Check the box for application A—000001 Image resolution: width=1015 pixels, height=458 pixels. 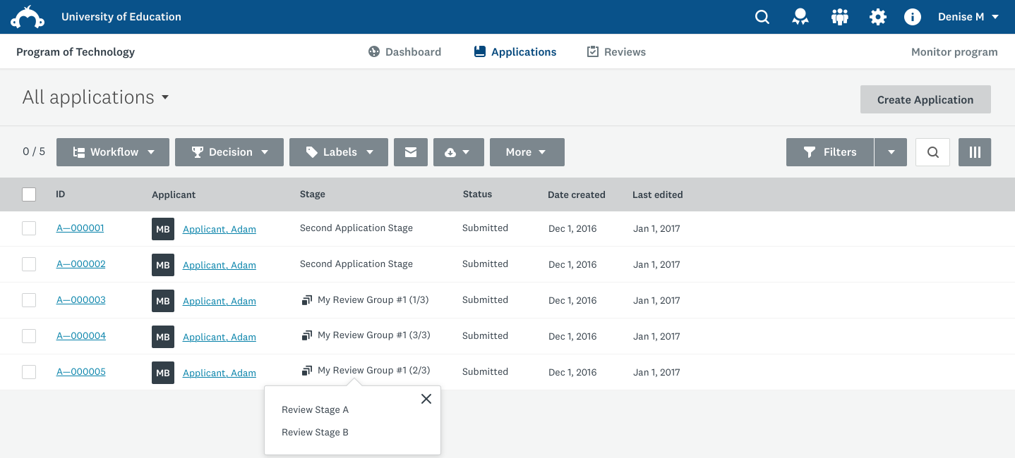coord(29,228)
